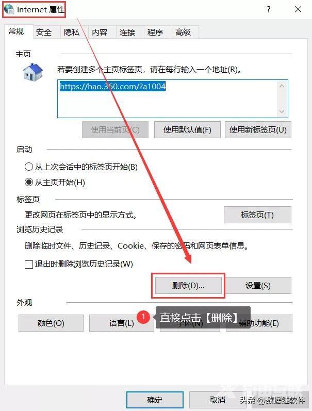The height and width of the screenshot is (411, 312).
Task: Select 从主页开始 radio option
Action: [28, 182]
